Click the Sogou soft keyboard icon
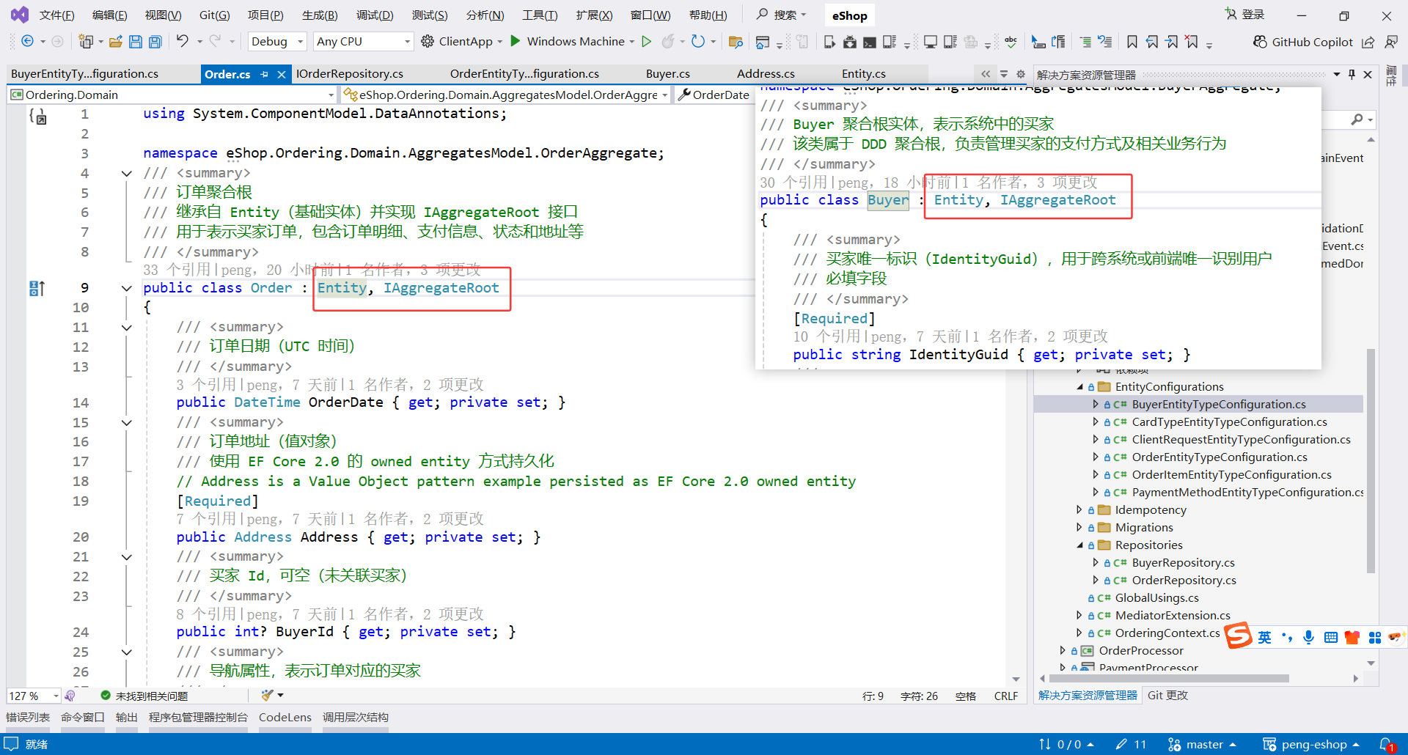This screenshot has width=1408, height=755. click(1331, 638)
